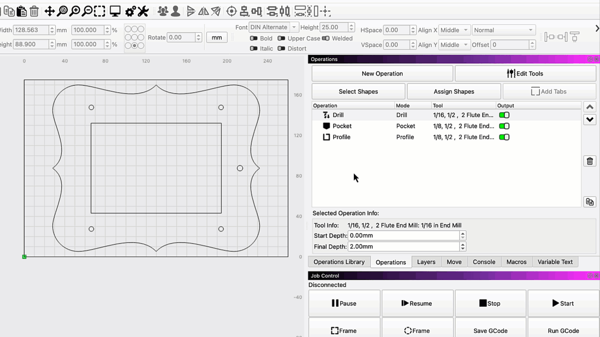Select the pan/move arrows tool

coord(50,11)
